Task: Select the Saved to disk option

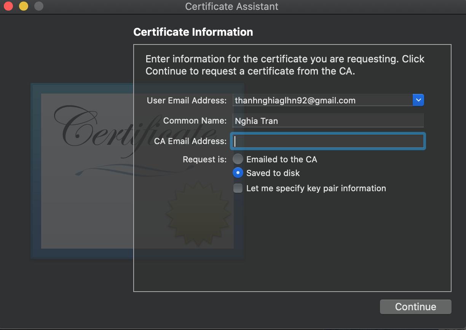Action: [238, 173]
